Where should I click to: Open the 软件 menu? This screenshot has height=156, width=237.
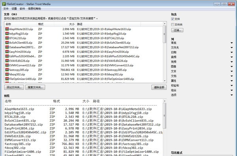tap(22, 9)
